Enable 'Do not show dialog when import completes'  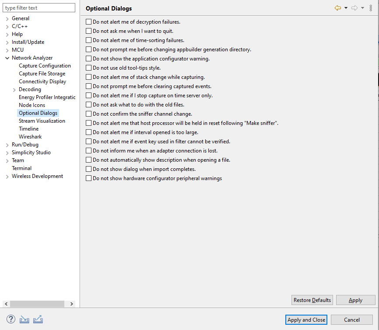[88, 169]
